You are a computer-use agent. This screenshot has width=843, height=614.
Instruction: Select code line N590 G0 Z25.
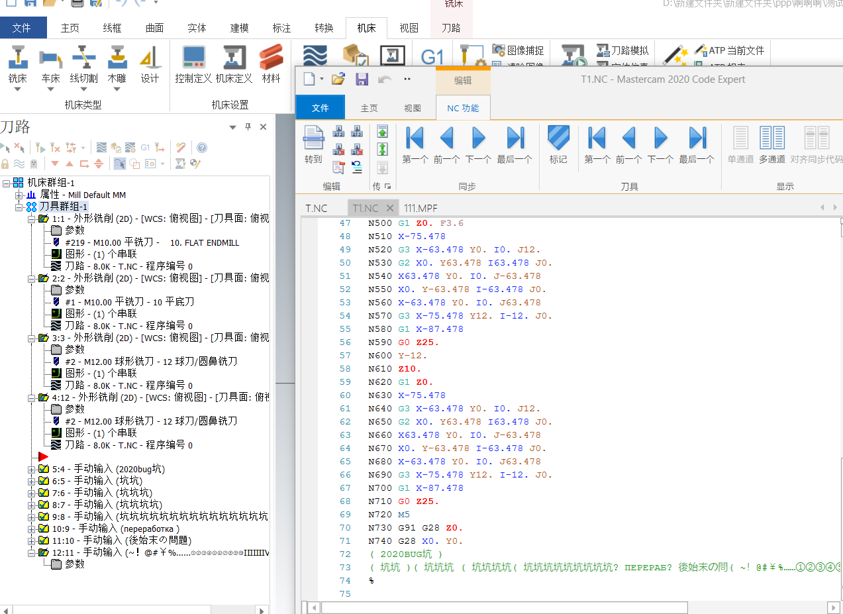pos(403,342)
